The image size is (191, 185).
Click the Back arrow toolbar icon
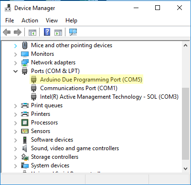coord(7,32)
